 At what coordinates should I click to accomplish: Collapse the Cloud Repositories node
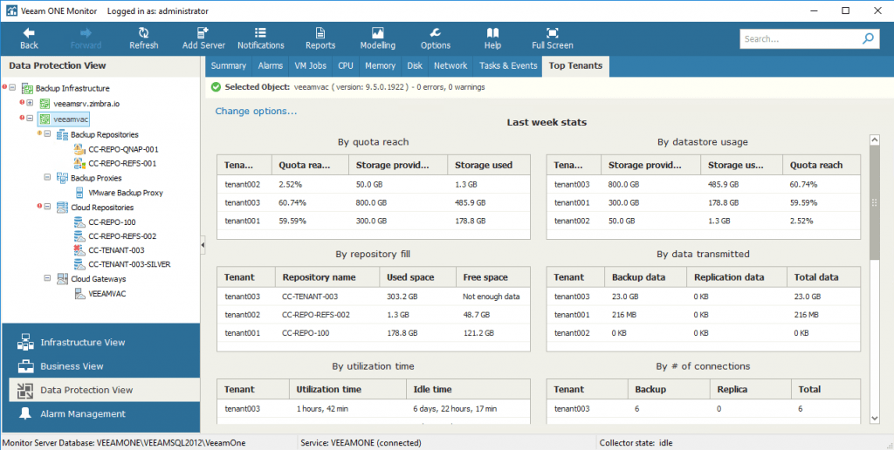(x=47, y=208)
